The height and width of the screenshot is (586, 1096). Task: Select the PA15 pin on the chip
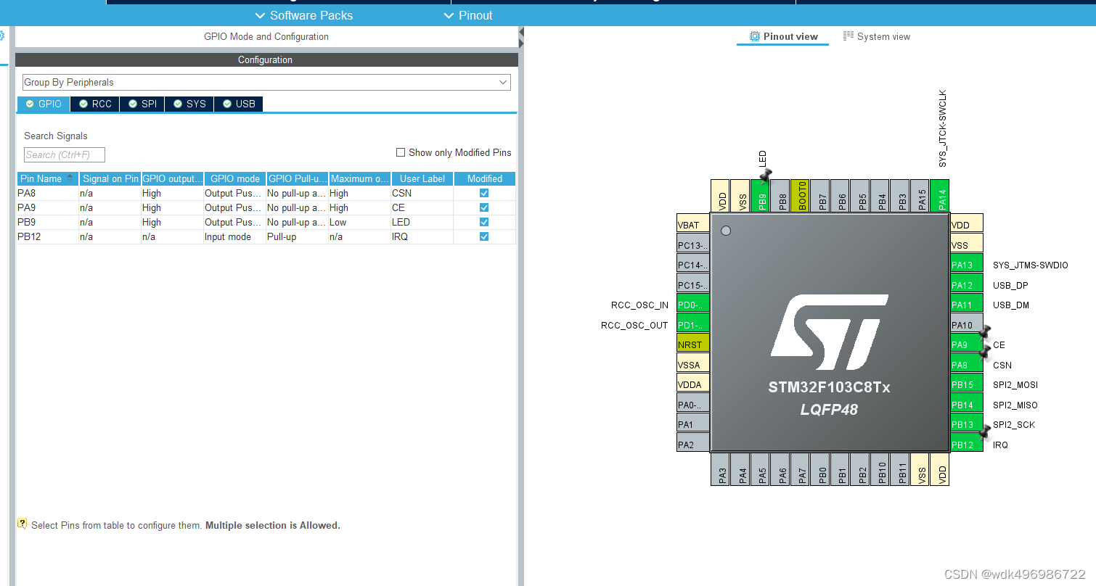click(920, 196)
